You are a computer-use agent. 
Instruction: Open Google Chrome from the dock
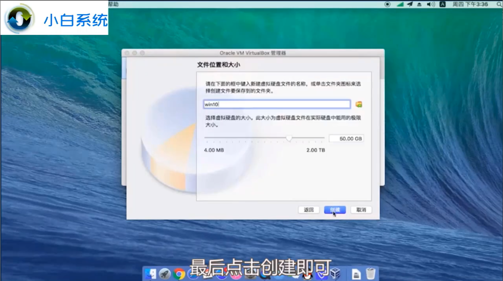[180, 274]
